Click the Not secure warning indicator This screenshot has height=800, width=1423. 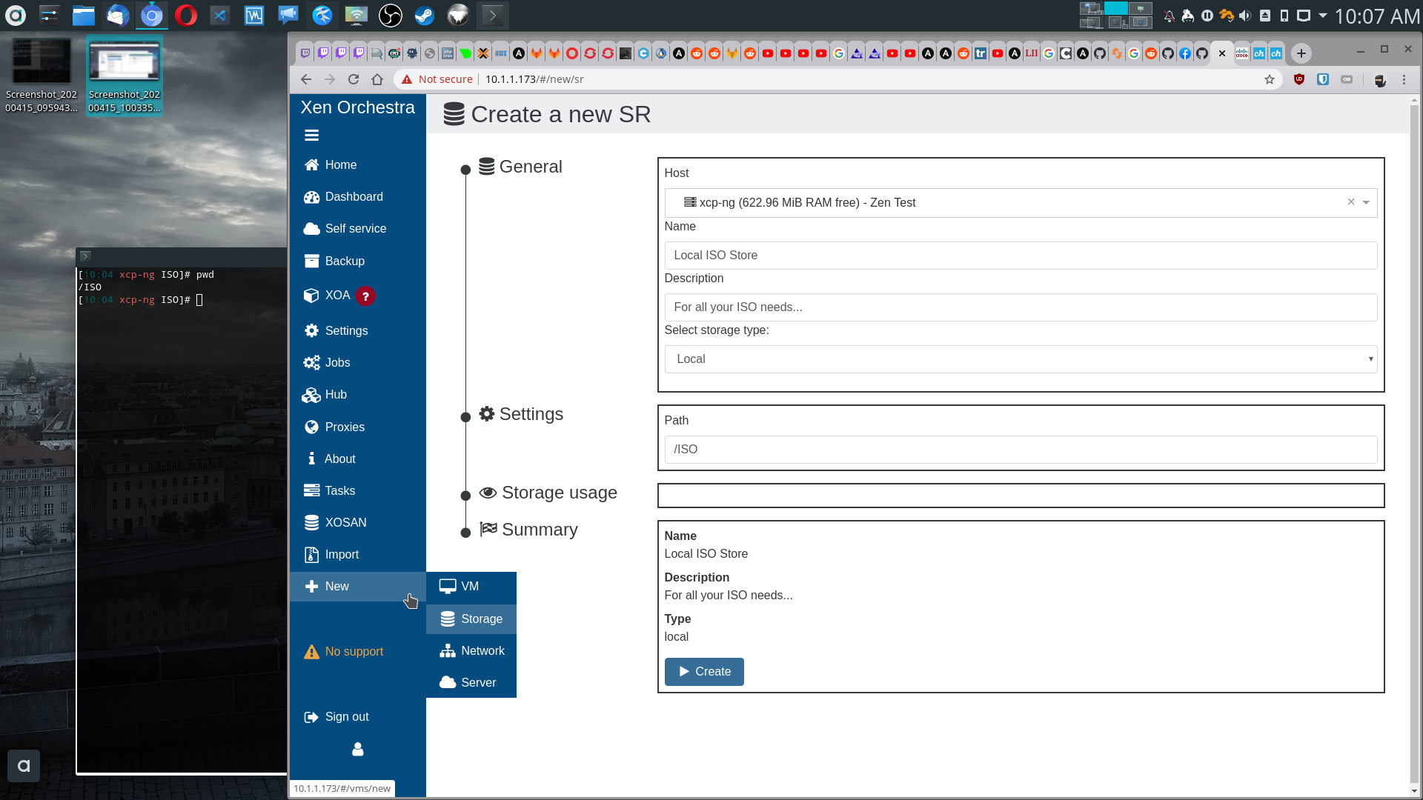pos(437,79)
